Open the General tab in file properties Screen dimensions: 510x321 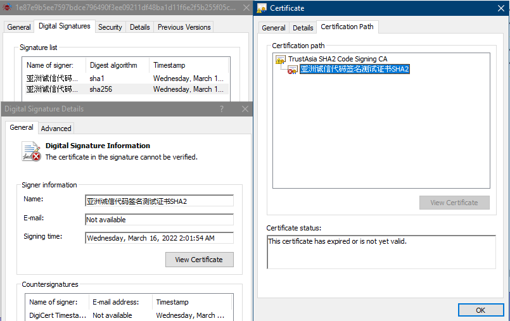click(x=19, y=27)
